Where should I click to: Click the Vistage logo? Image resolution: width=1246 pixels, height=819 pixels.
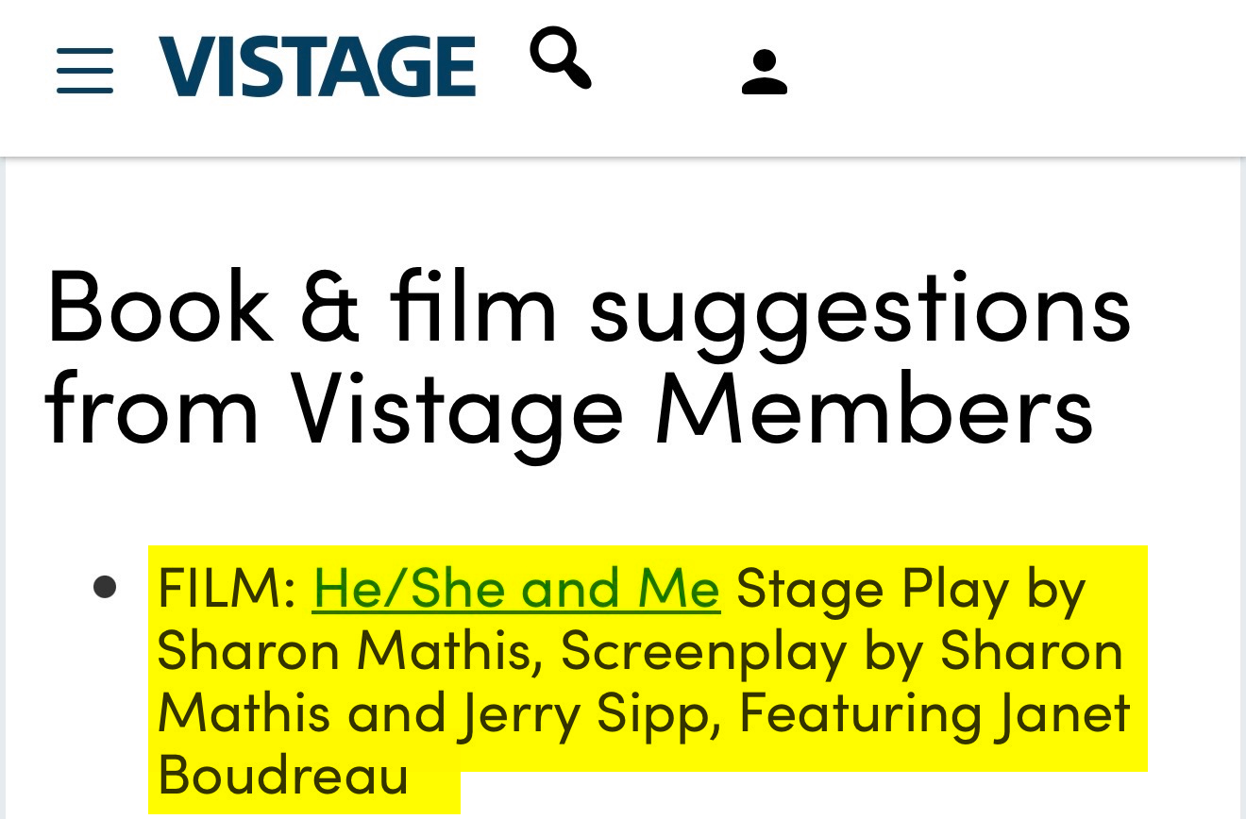pyautogui.click(x=317, y=67)
